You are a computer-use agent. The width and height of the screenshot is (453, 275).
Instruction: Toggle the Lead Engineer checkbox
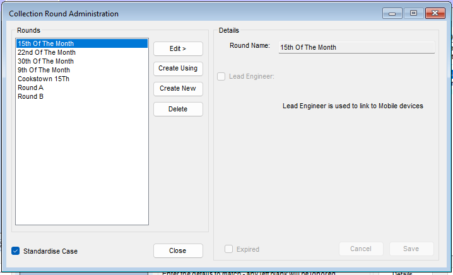221,76
